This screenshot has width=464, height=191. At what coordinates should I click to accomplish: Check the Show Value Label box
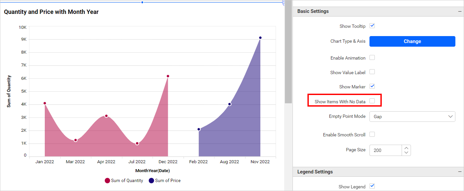(x=372, y=72)
